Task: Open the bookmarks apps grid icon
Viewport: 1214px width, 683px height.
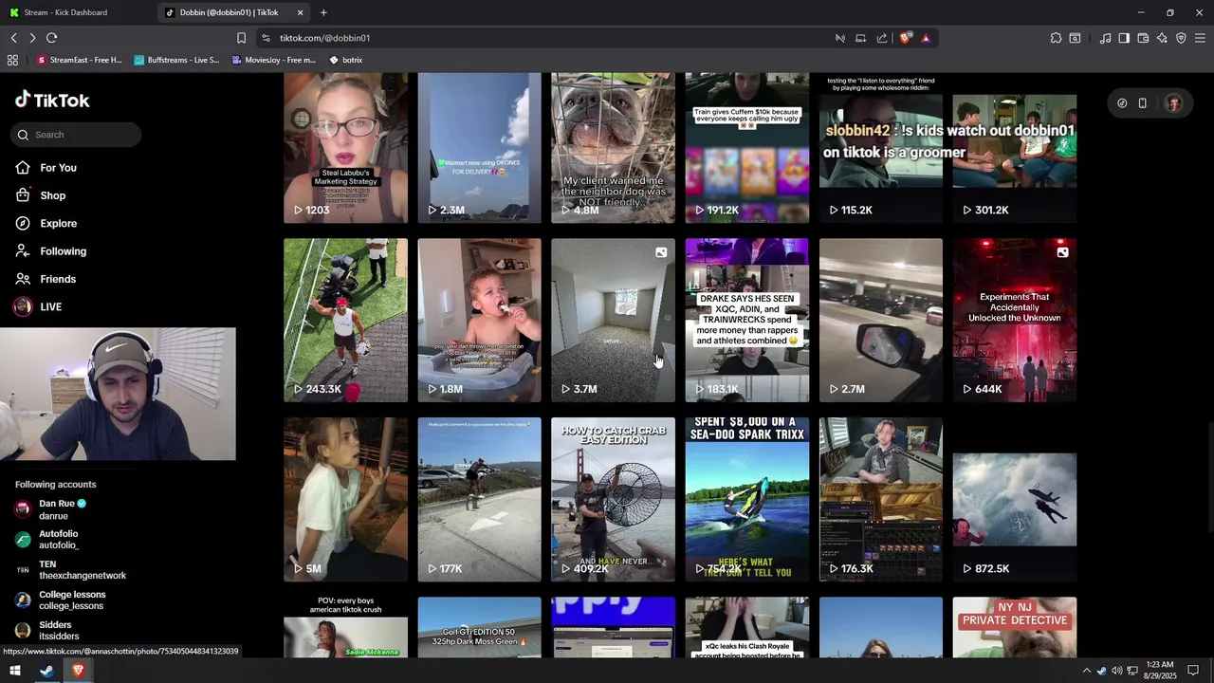Action: click(12, 60)
